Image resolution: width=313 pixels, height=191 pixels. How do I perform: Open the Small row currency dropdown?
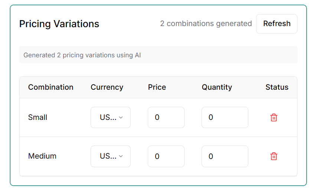tap(110, 118)
